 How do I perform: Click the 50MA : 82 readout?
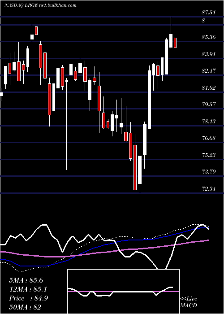pyautogui.click(x=25, y=307)
